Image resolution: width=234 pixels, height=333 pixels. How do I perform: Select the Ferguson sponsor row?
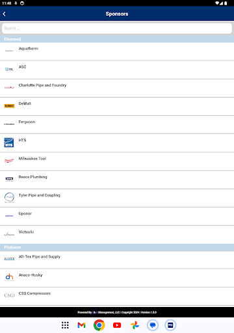click(117, 125)
